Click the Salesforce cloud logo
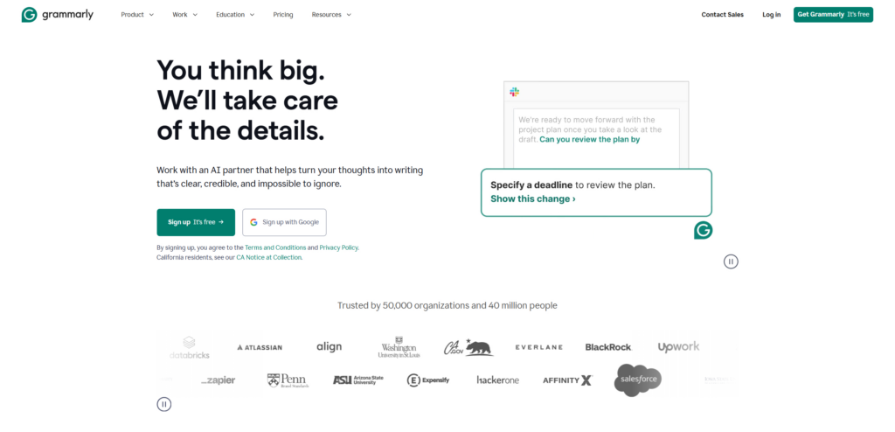The image size is (895, 432). click(x=638, y=380)
